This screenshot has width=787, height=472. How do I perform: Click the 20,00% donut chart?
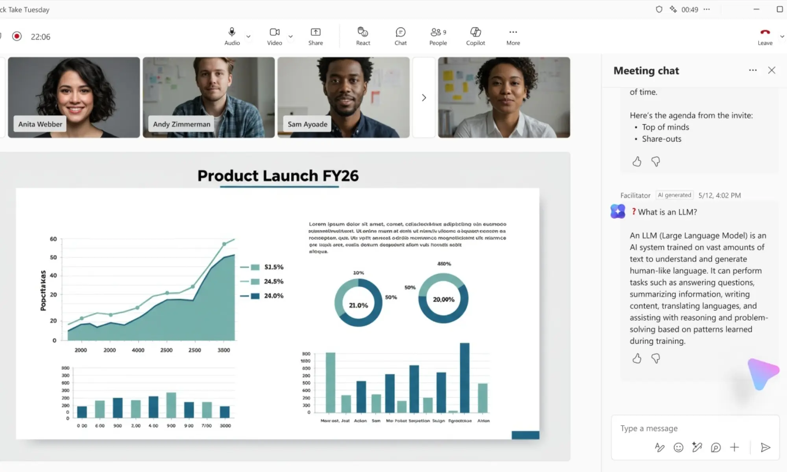tap(443, 299)
